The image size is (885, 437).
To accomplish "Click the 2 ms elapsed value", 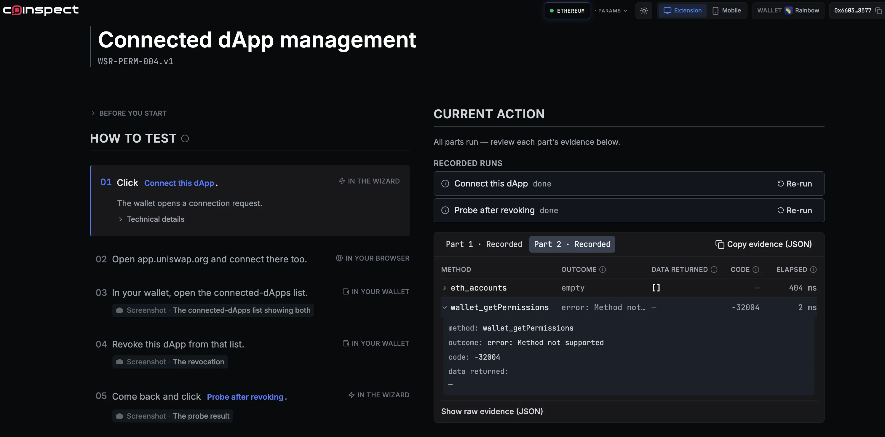I will [x=807, y=307].
